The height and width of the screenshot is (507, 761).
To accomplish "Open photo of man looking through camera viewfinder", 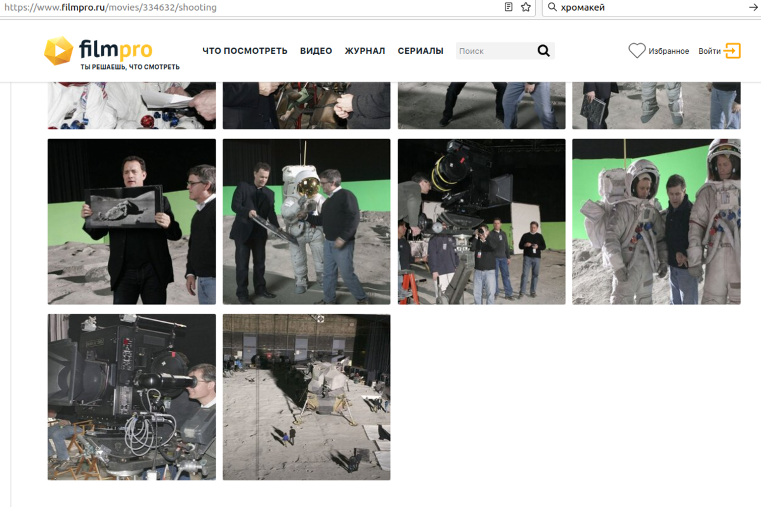I will (131, 397).
